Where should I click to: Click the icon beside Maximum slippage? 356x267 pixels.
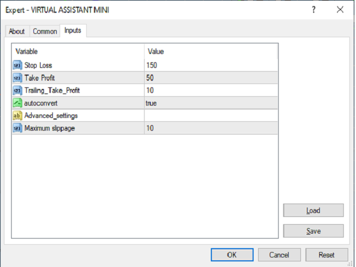tap(17, 128)
